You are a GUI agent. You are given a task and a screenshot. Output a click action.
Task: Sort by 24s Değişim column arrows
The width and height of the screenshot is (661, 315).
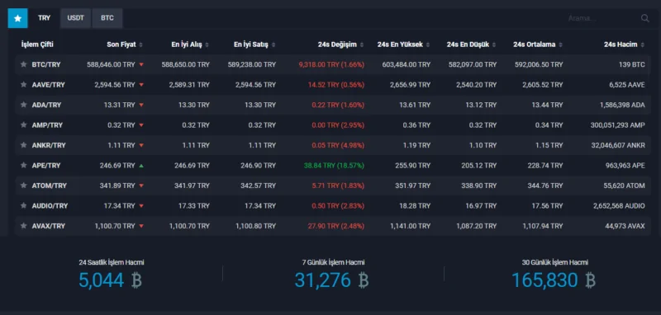click(x=362, y=45)
